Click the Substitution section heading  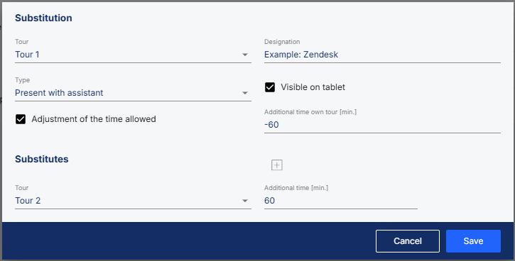(x=43, y=18)
